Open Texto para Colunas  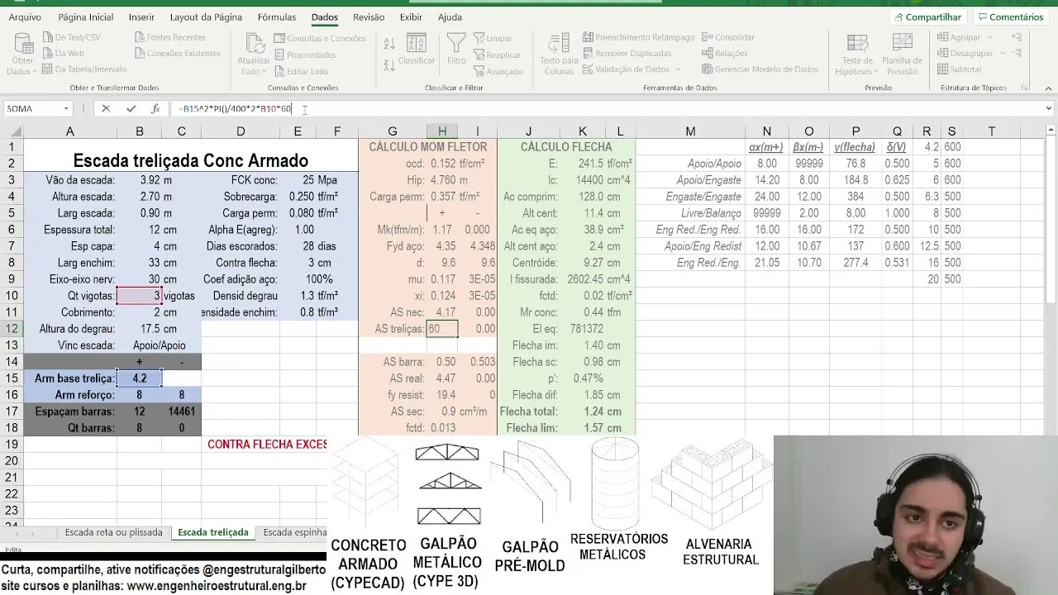559,55
